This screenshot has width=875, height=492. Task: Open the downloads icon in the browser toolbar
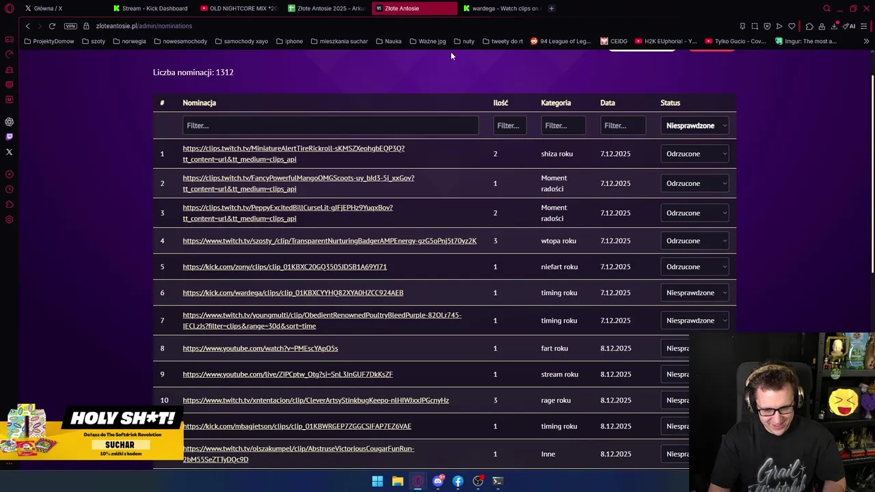834,26
